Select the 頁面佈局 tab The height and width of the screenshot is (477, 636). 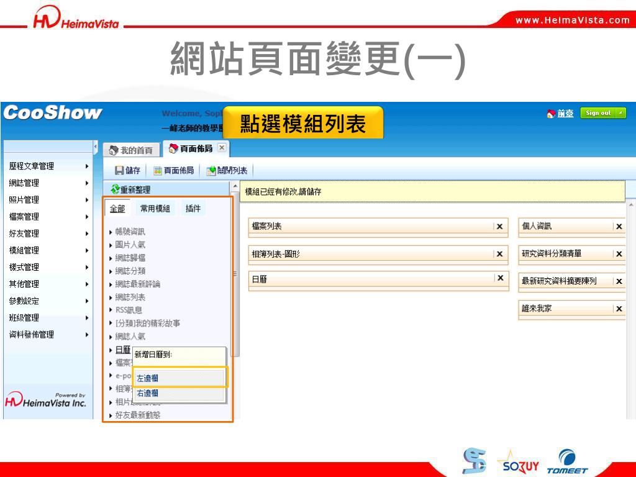(196, 149)
